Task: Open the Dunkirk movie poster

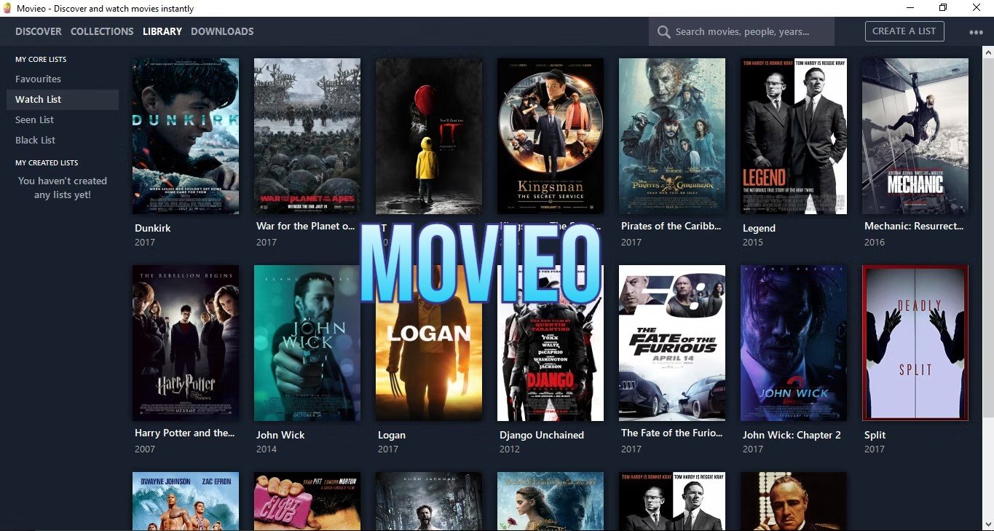Action: 186,136
